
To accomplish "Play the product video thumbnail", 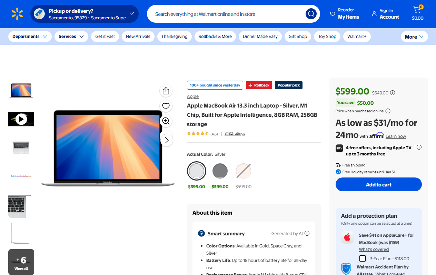I will [x=21, y=119].
